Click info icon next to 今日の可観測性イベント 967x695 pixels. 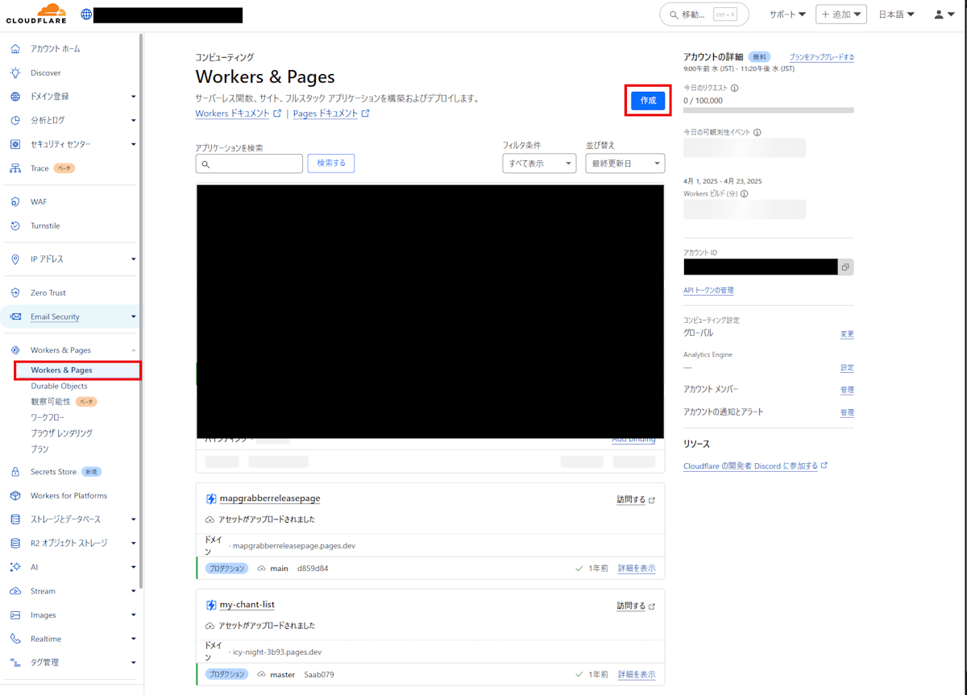point(757,132)
